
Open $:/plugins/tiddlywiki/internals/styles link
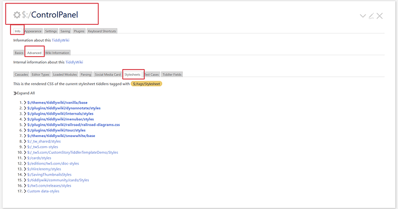[61, 113]
